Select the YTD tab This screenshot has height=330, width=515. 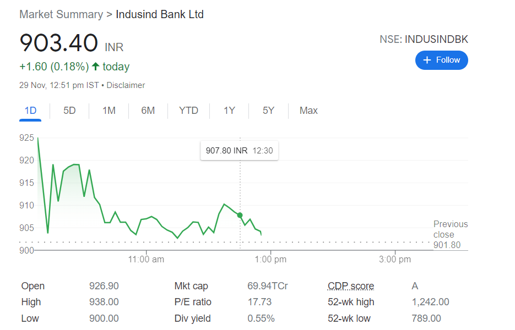(188, 111)
